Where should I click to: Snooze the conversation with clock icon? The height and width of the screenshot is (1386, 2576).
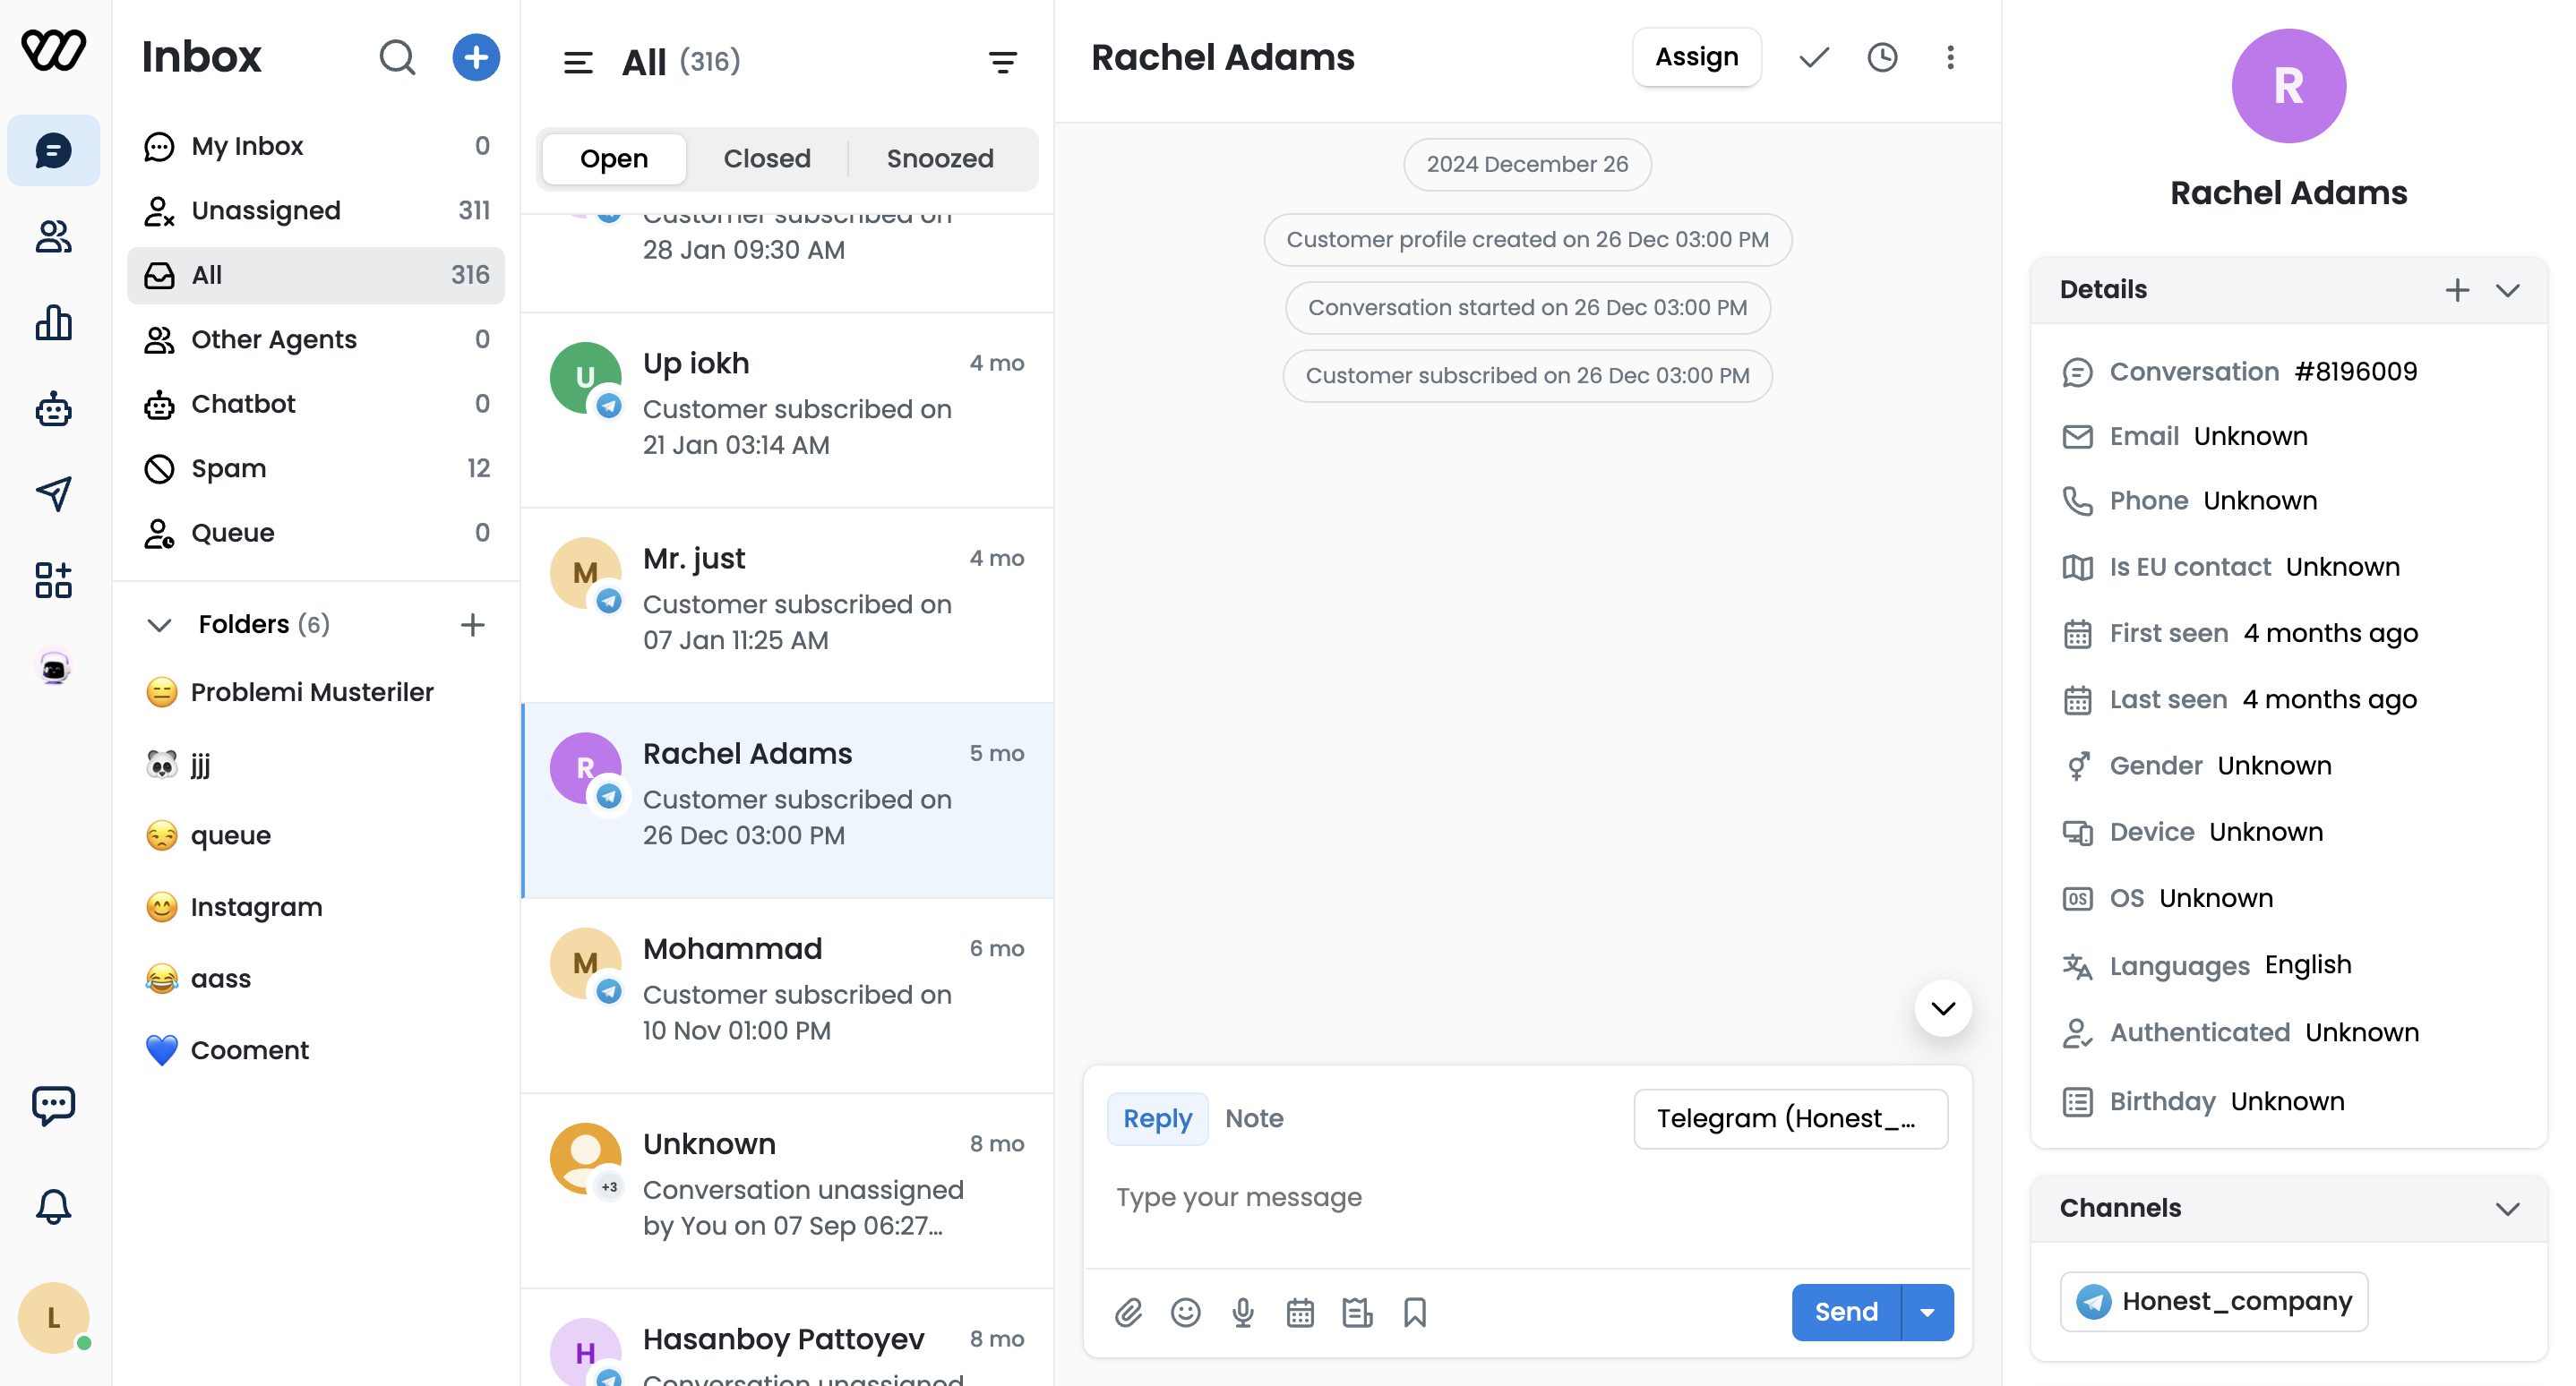[x=1882, y=58]
